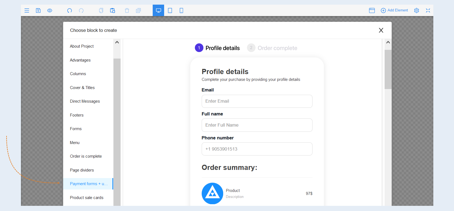Click the Enter Email input field

click(x=257, y=101)
